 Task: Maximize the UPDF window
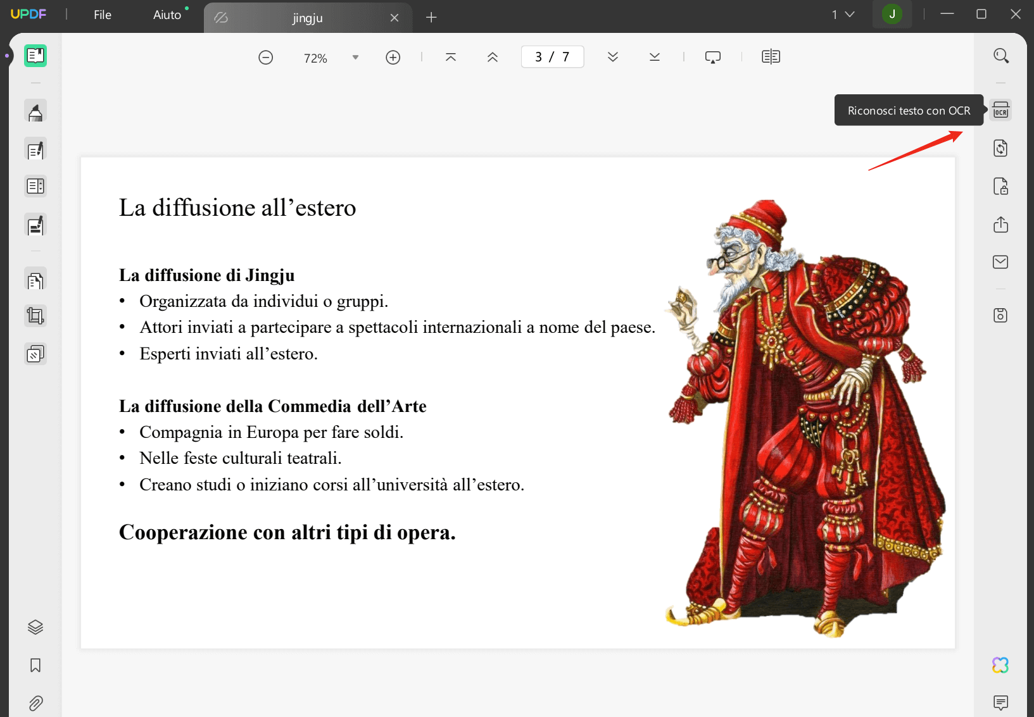pos(981,14)
